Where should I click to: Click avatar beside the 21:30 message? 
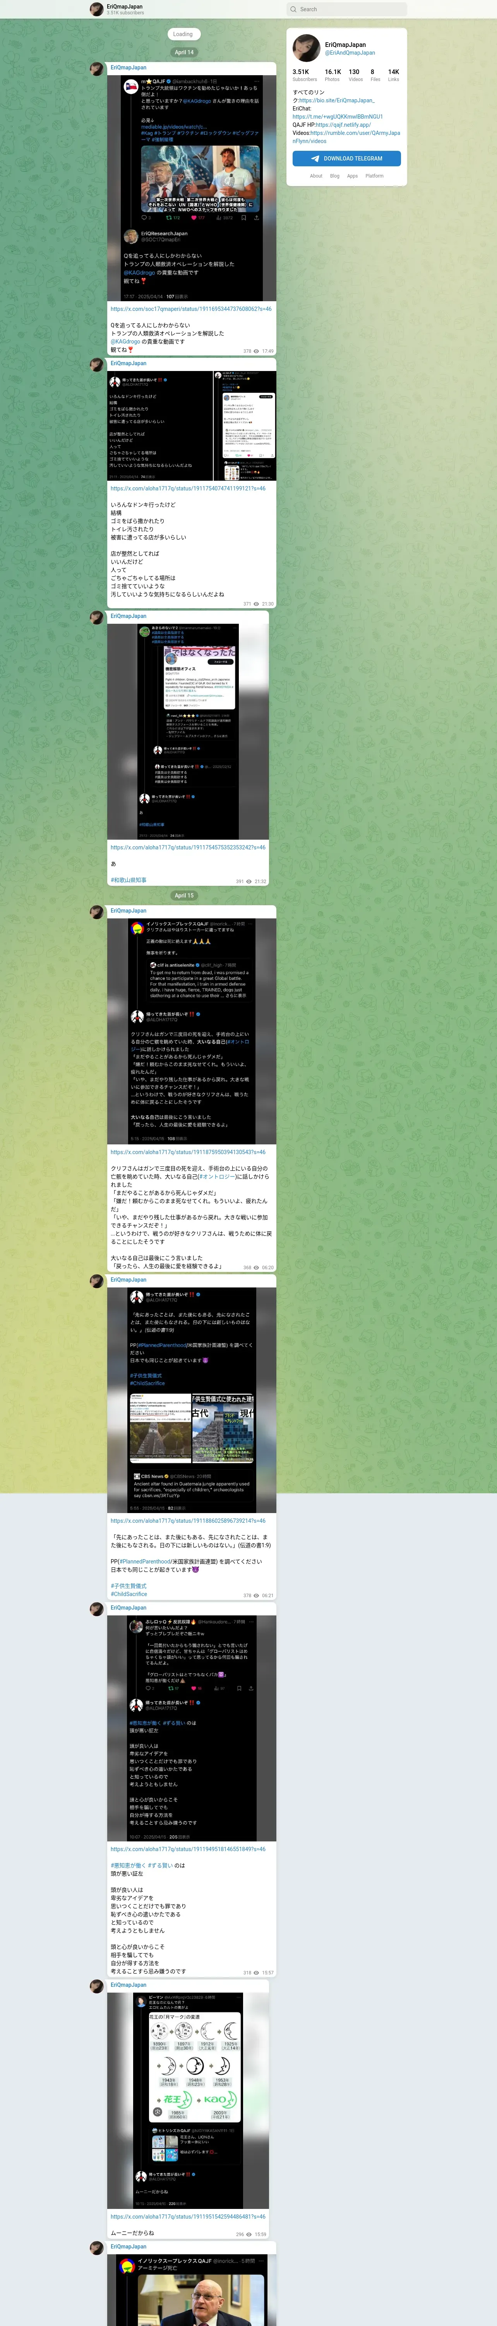(96, 365)
